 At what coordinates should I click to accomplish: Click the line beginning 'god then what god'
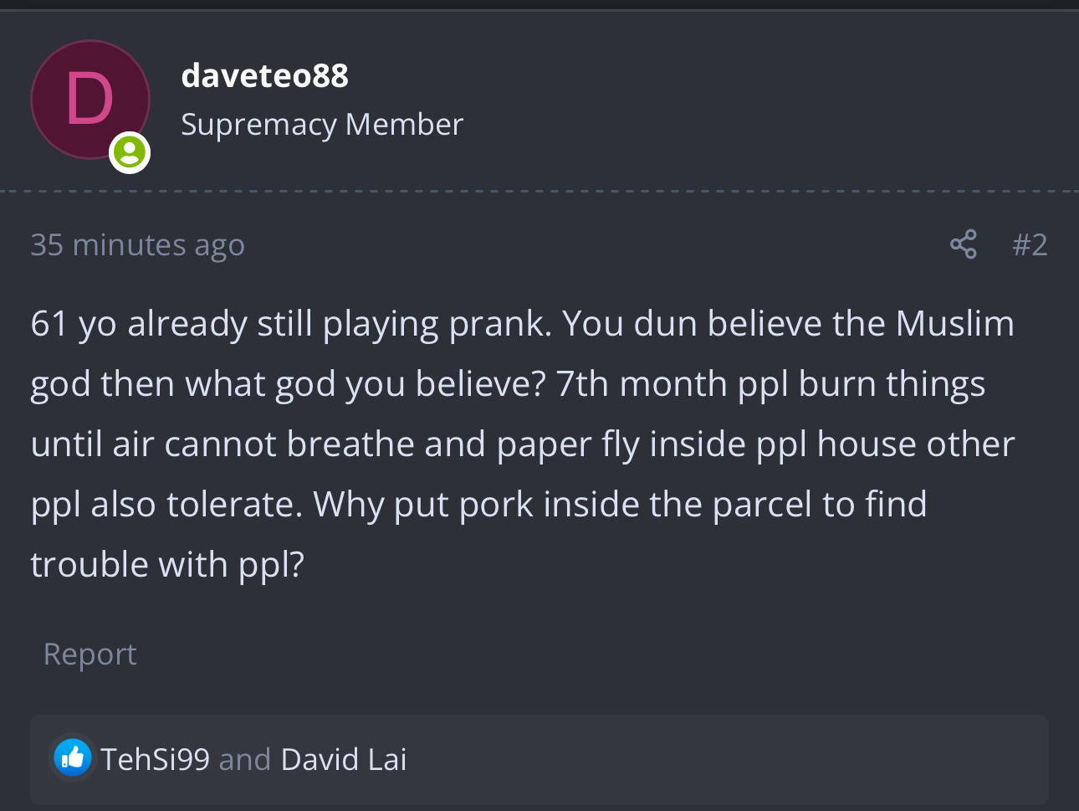(508, 384)
